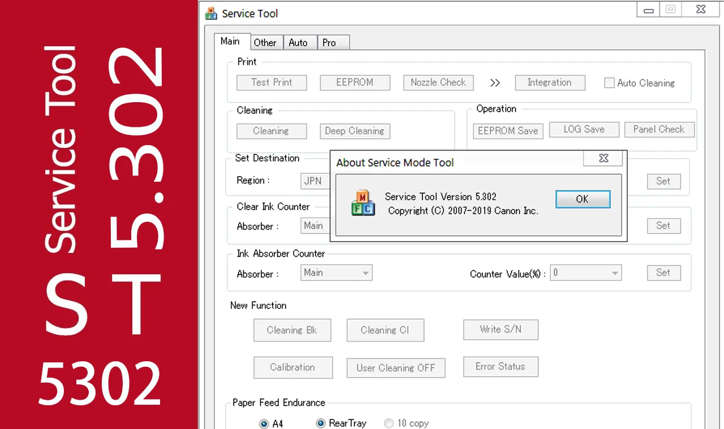Click the Service Tool window close button
The width and height of the screenshot is (724, 429).
point(701,10)
